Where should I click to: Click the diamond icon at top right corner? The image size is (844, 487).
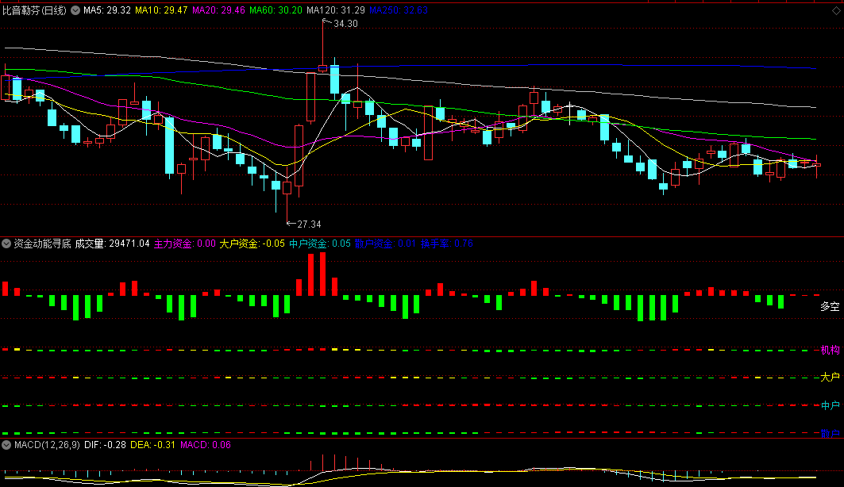[836, 11]
